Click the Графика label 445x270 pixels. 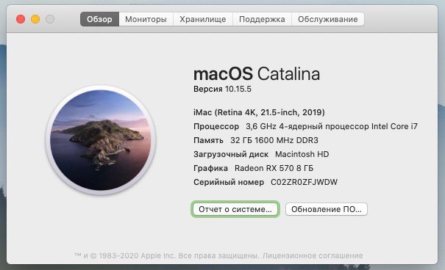tap(210, 169)
